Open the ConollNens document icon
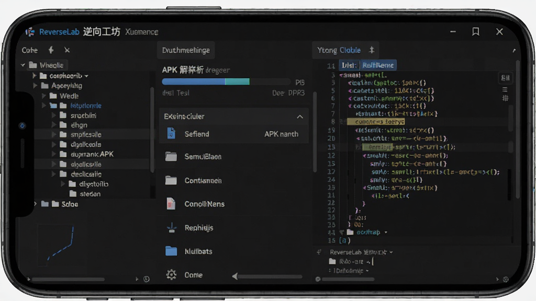The image size is (536, 301). [x=171, y=204]
